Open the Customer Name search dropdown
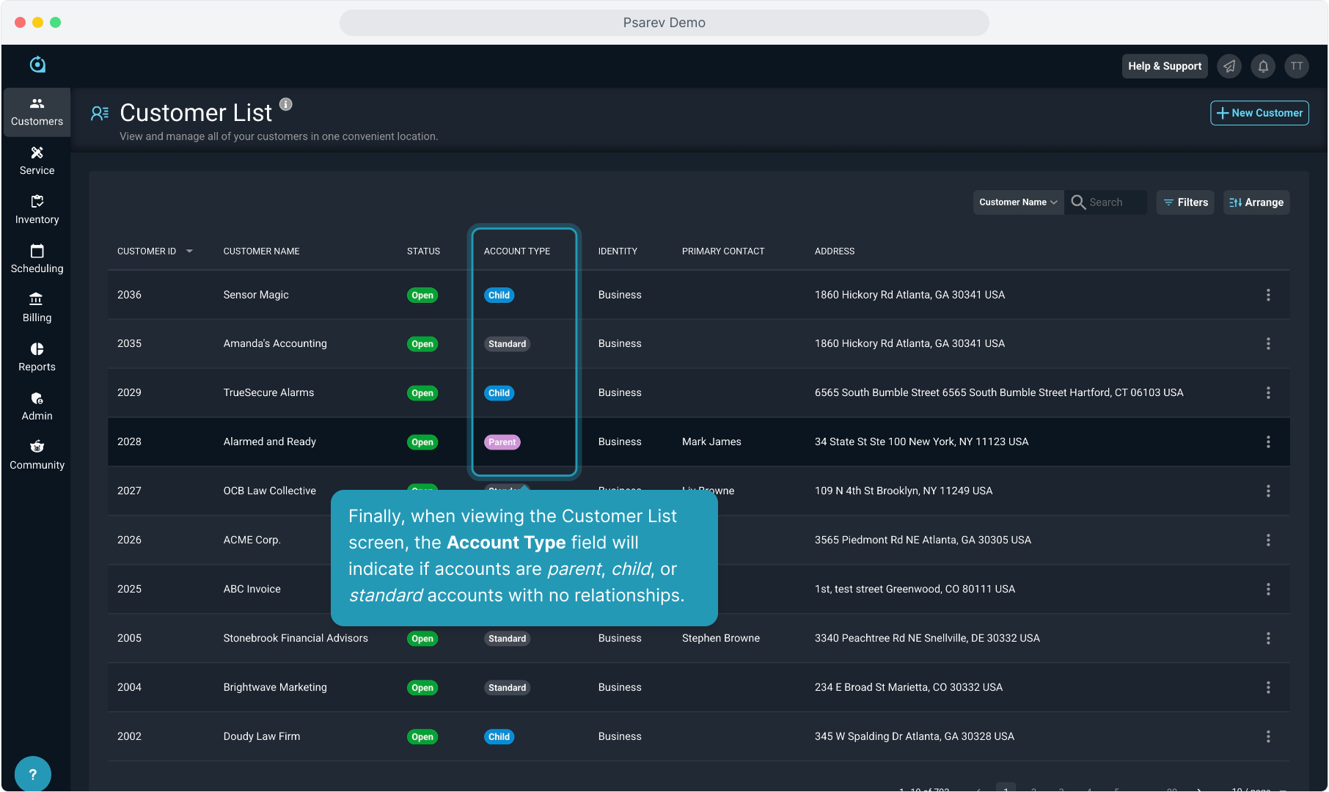This screenshot has height=792, width=1329. coord(1017,202)
